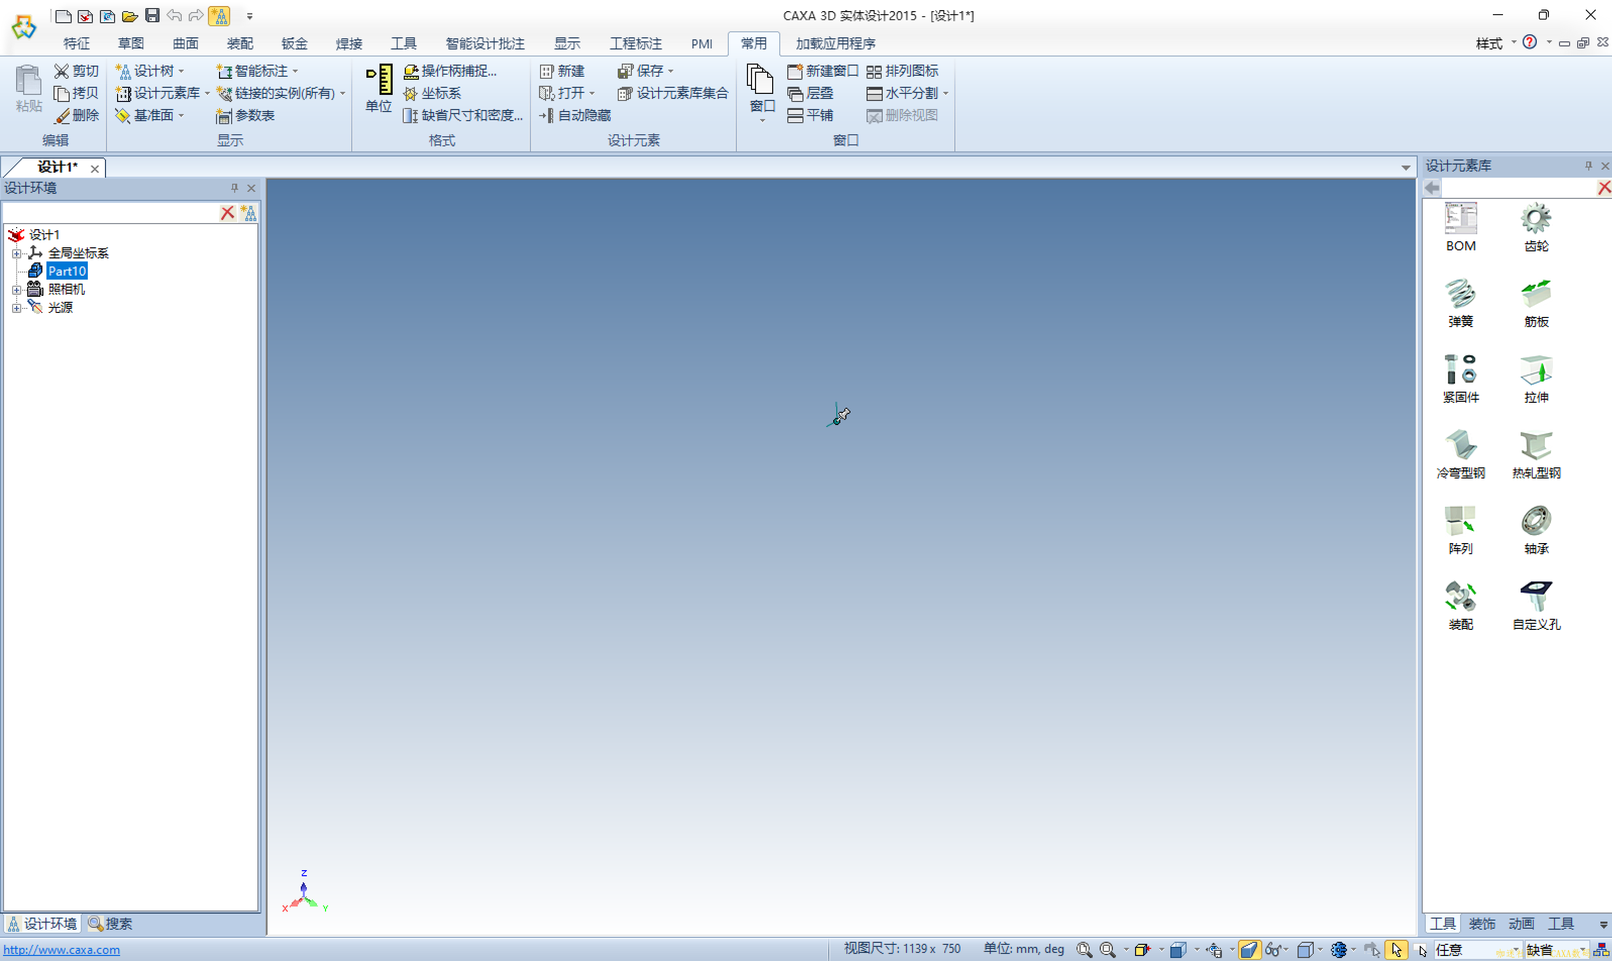
Task: Click the design tree search input field
Action: (111, 213)
